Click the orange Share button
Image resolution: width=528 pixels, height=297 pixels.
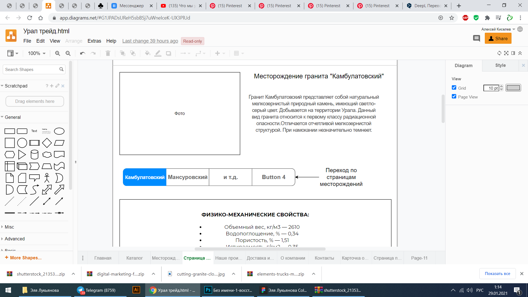pyautogui.click(x=498, y=38)
